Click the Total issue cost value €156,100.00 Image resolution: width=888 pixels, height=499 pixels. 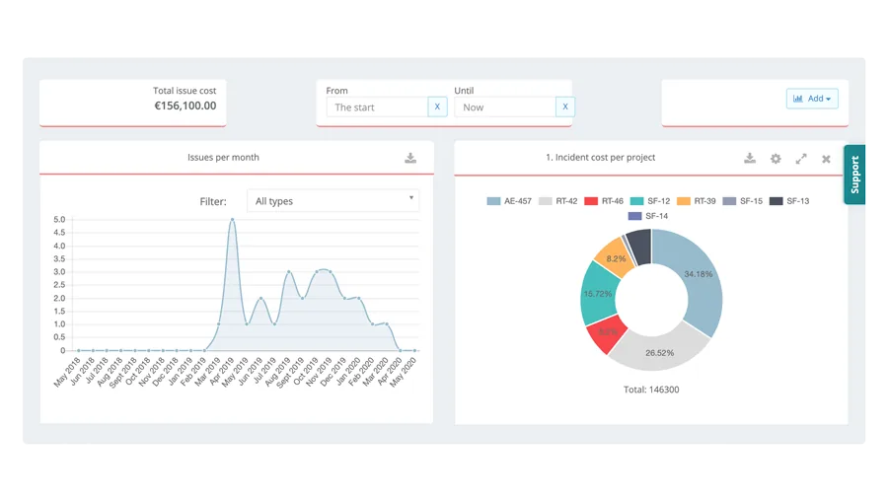(x=185, y=106)
